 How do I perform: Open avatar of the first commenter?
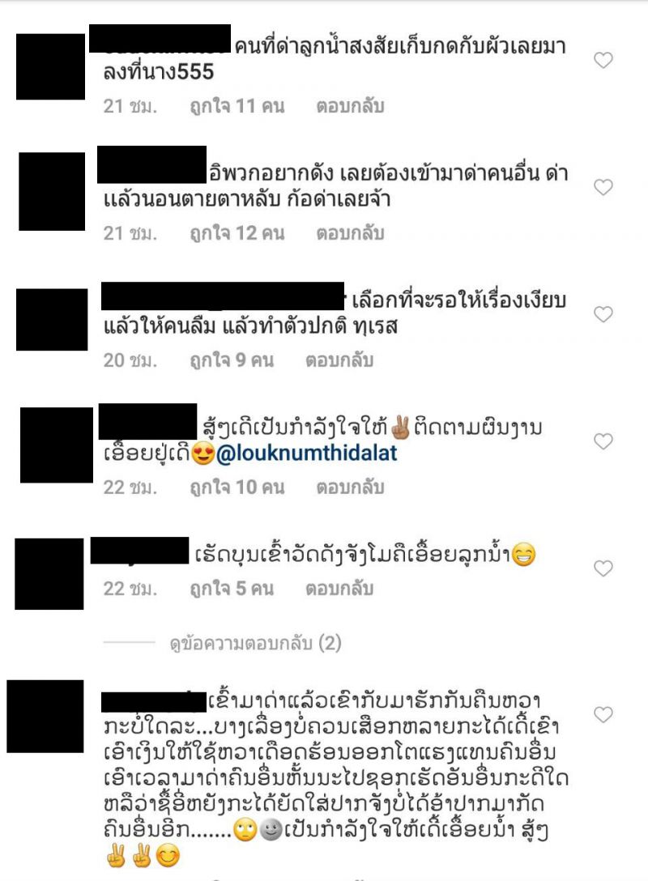50,67
